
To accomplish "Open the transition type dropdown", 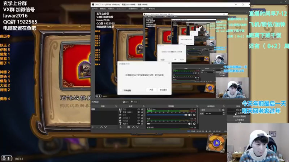I will [211, 110].
